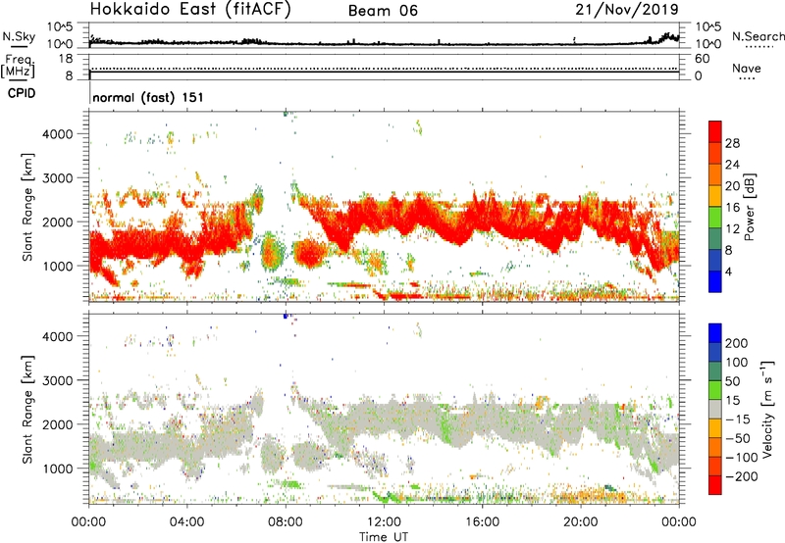785x543 pixels.
Task: Click the 'Hokkaido East (fitACF)' plot title
Action: click(x=190, y=10)
